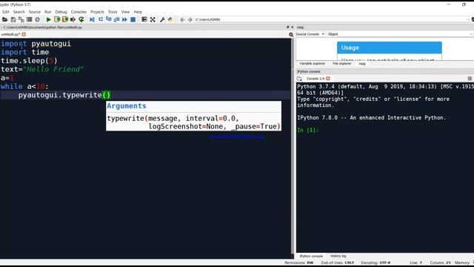
Task: Click the symbol finder @ icon
Action: 38,19
